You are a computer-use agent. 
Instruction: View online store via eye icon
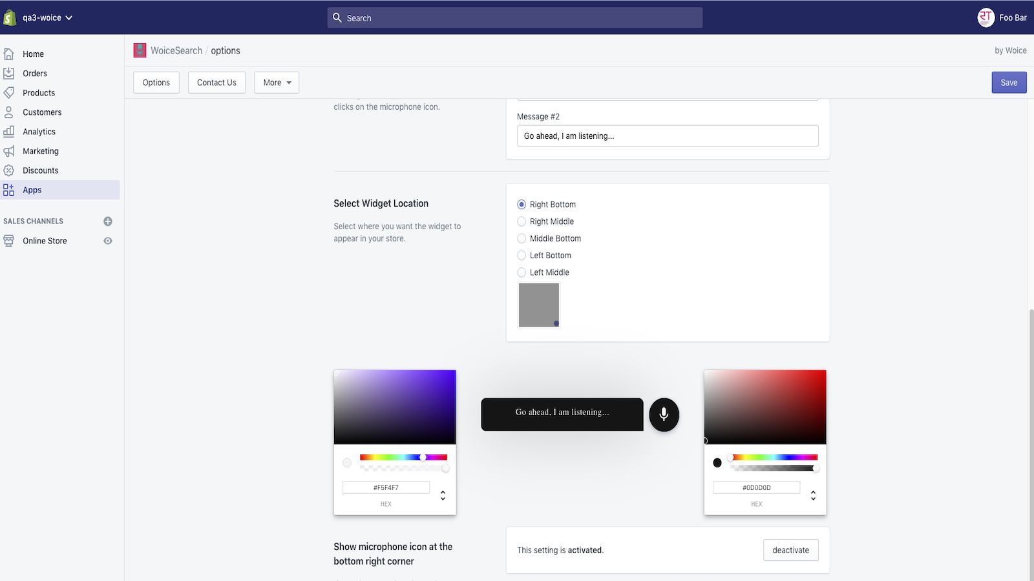pyautogui.click(x=108, y=241)
